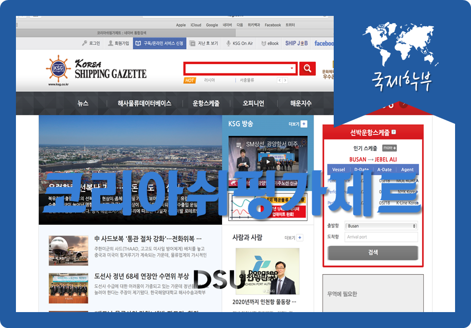Select the 코리아쉬핑가제트 네이버 통합검색 tab
Screen dimensions: 471x328
pos(121,33)
